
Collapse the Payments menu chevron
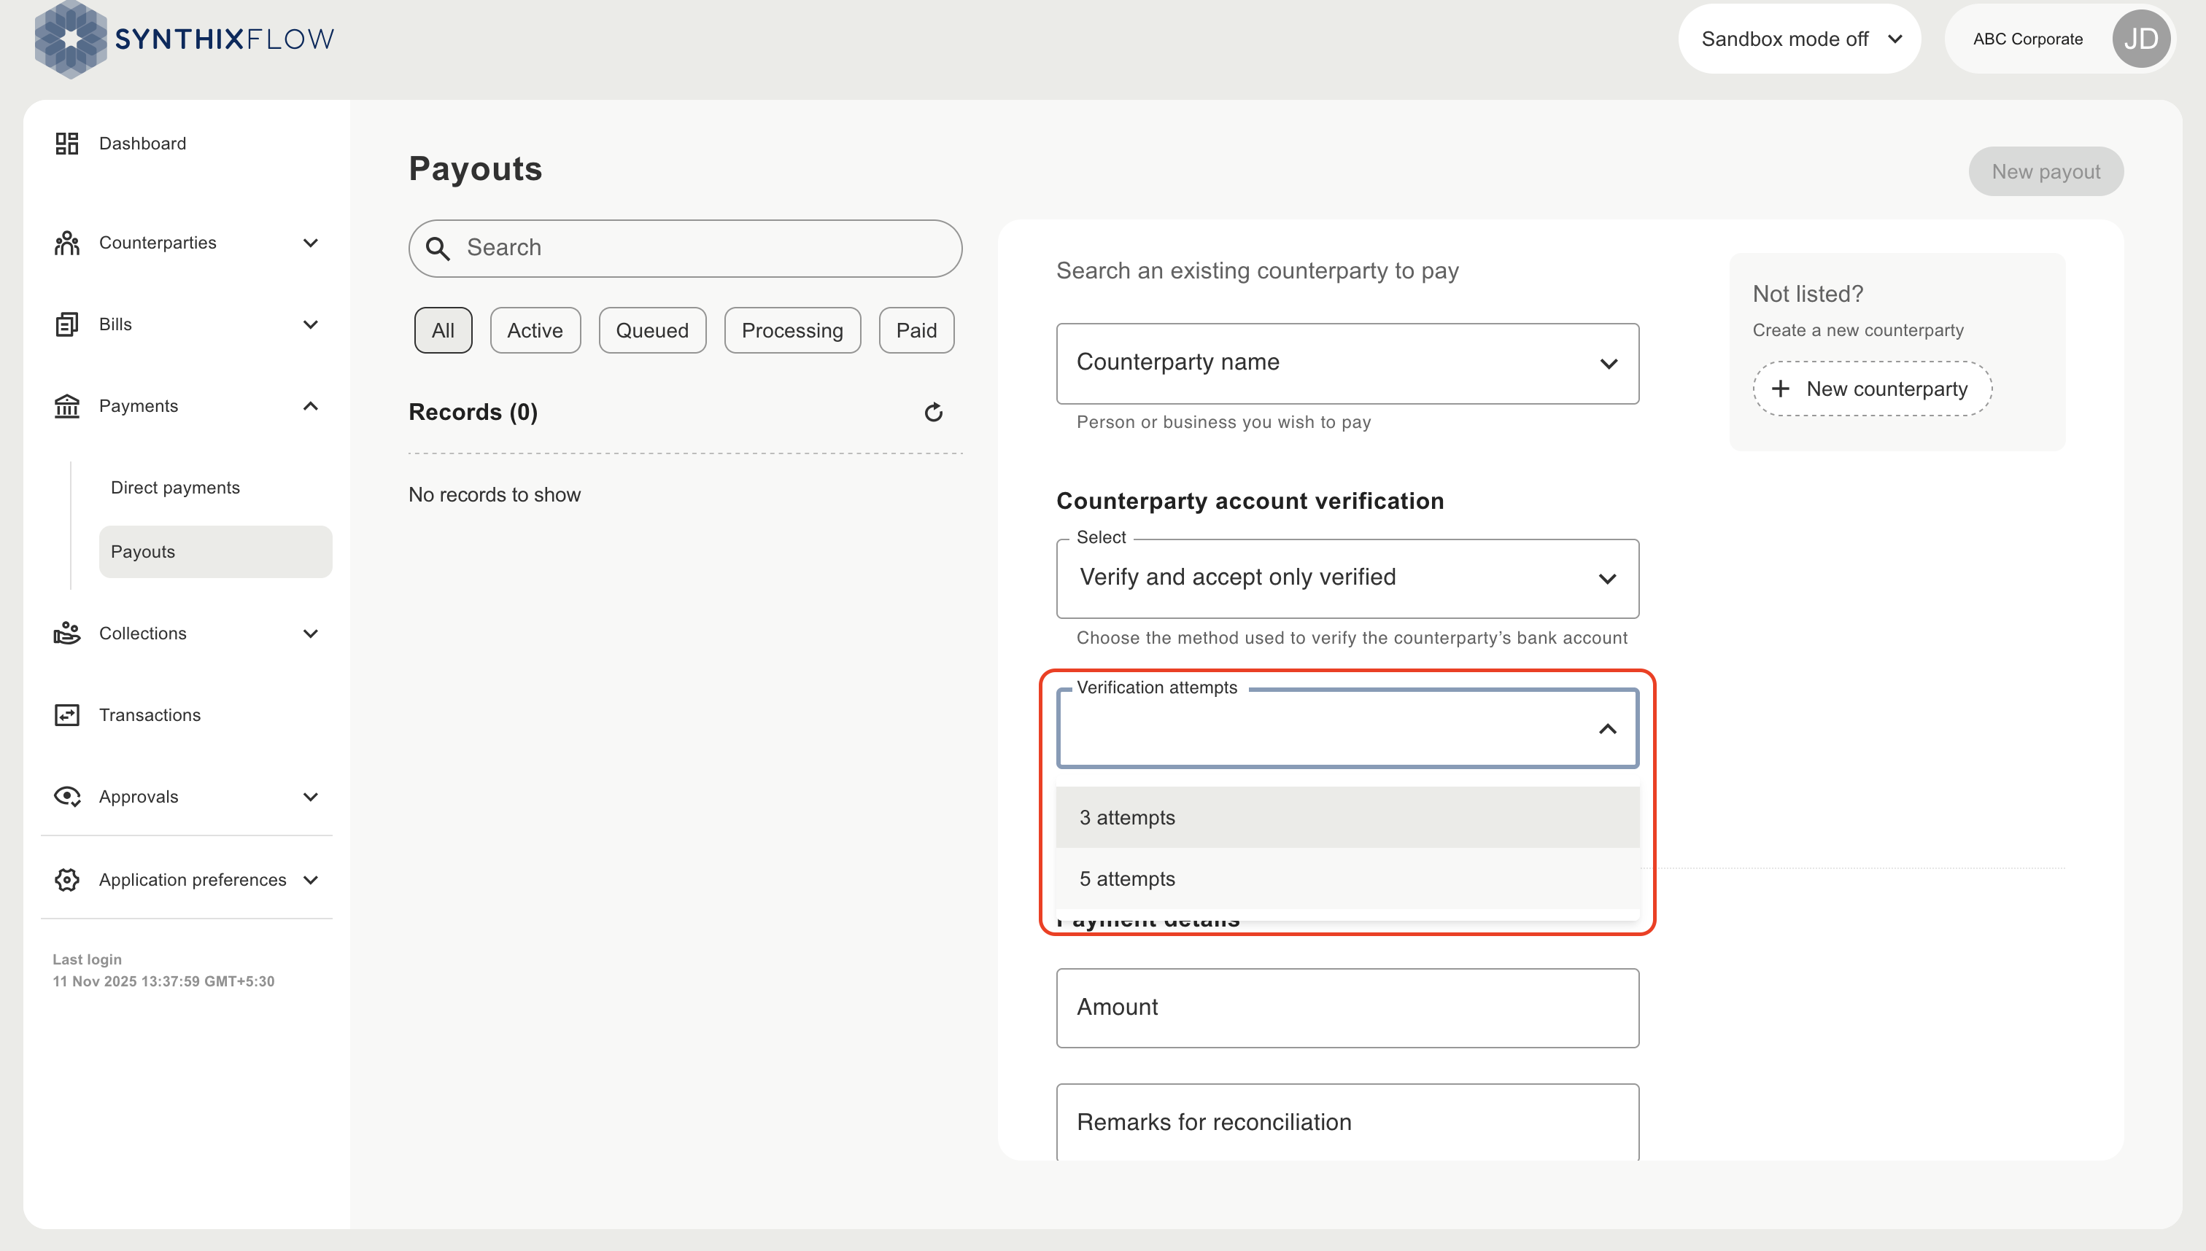(x=311, y=405)
